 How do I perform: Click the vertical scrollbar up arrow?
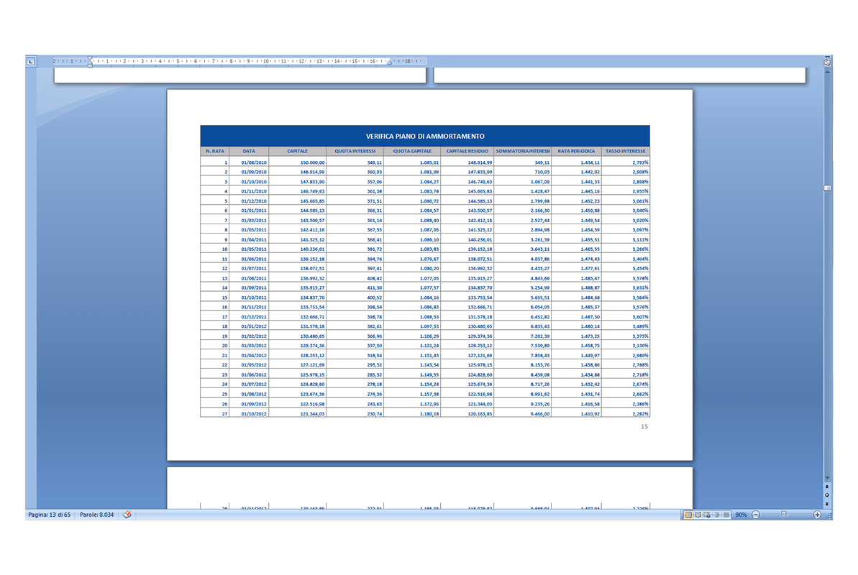827,71
